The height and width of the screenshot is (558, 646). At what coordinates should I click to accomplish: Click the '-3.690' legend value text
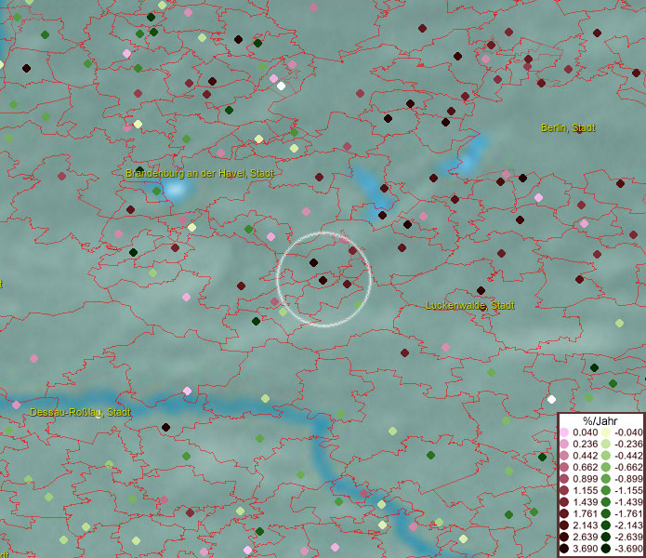pyautogui.click(x=628, y=549)
